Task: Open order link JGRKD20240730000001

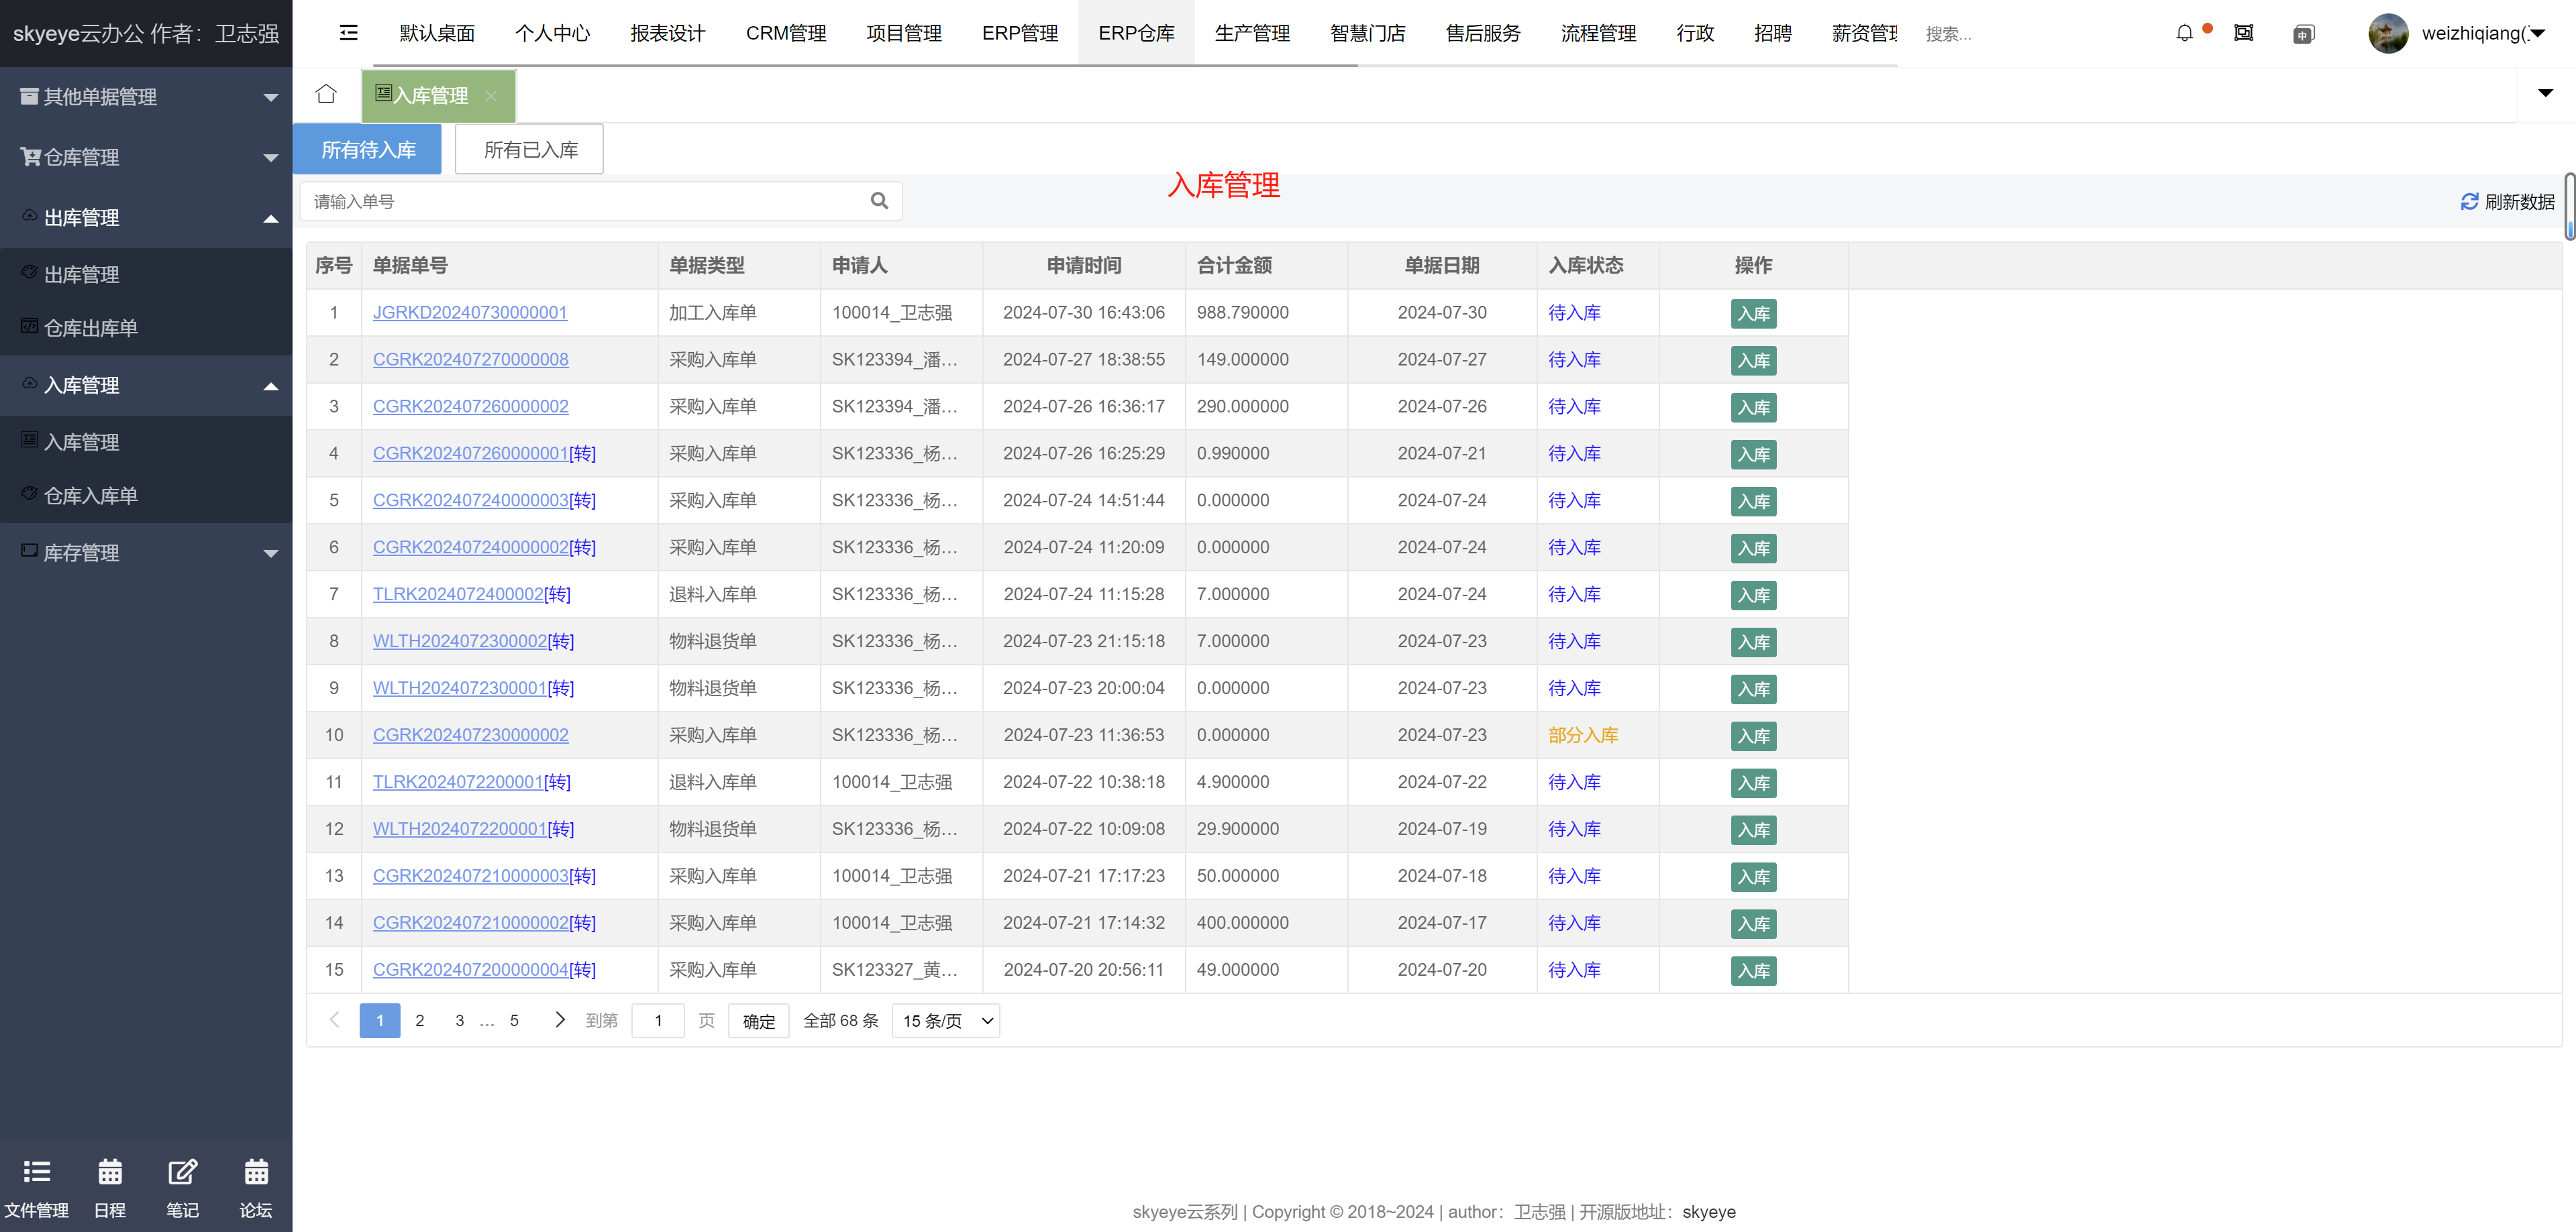Action: tap(470, 313)
